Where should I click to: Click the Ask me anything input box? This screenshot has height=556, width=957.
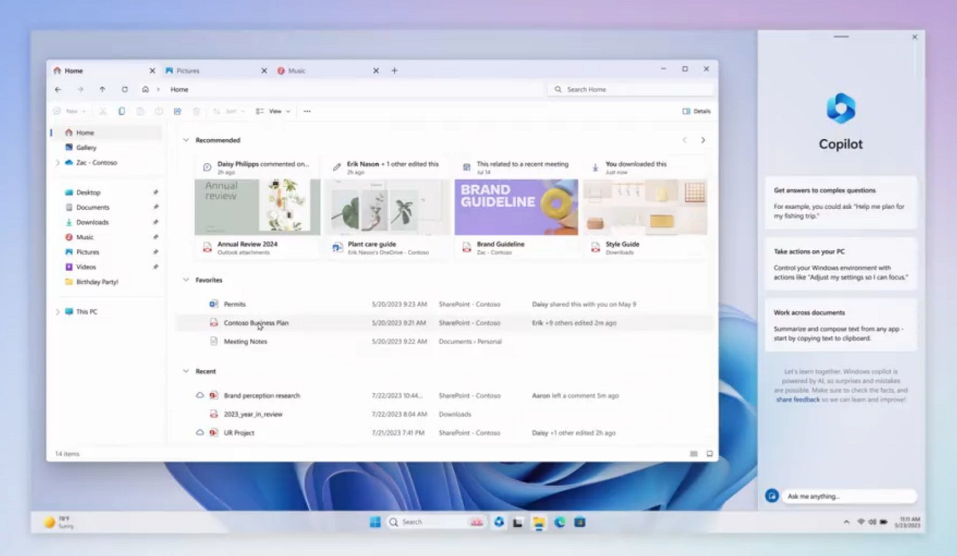(x=848, y=496)
